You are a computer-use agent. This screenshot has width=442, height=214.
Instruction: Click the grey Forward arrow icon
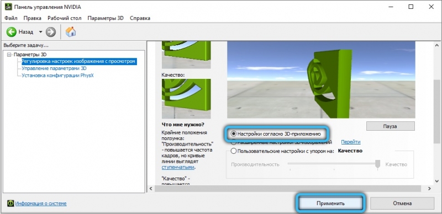(51, 32)
